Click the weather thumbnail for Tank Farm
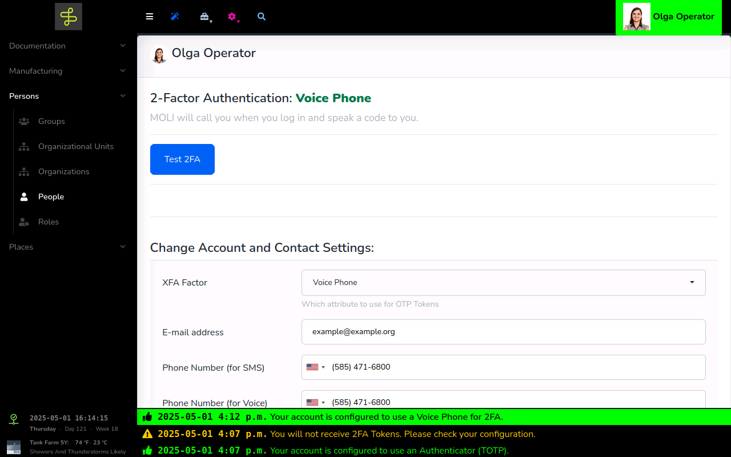 click(x=14, y=447)
